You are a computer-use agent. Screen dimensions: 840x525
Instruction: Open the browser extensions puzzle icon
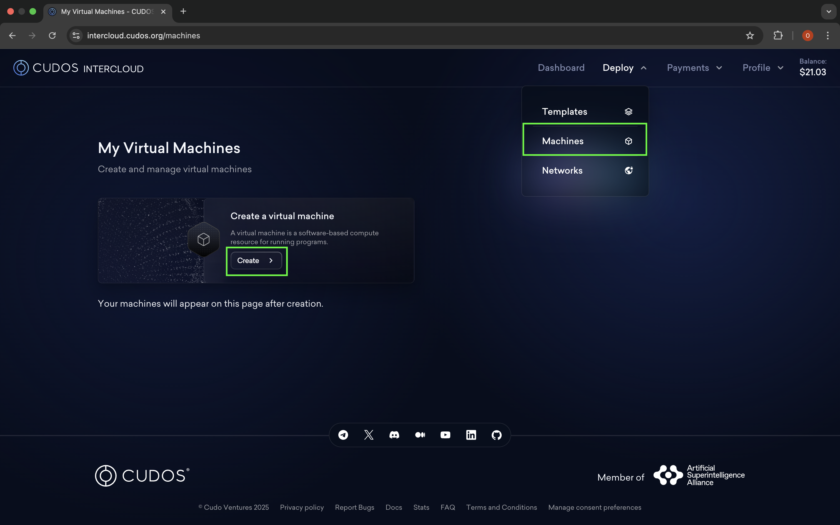pyautogui.click(x=778, y=36)
